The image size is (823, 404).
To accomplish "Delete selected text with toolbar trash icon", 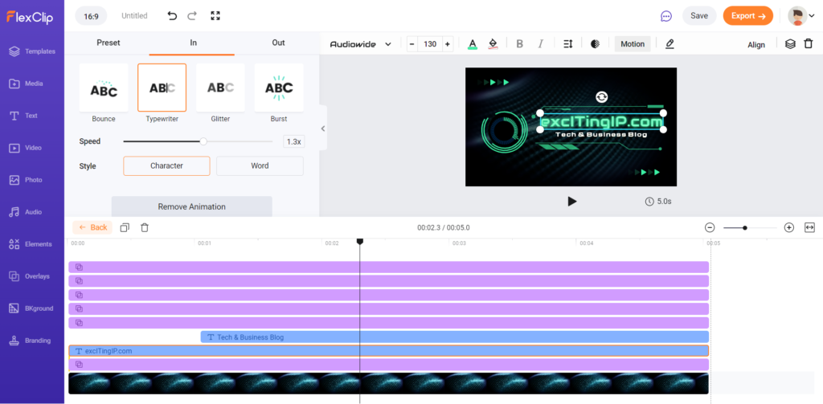I will [809, 44].
